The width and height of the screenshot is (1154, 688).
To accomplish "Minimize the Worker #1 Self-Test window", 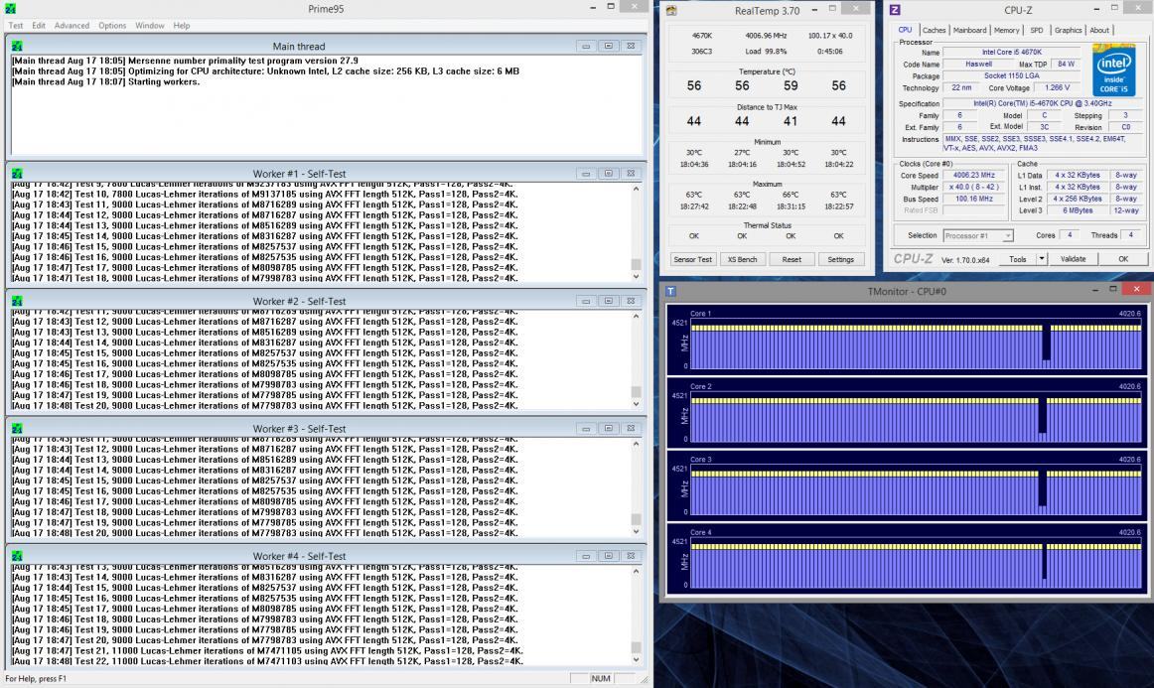I will tap(586, 174).
